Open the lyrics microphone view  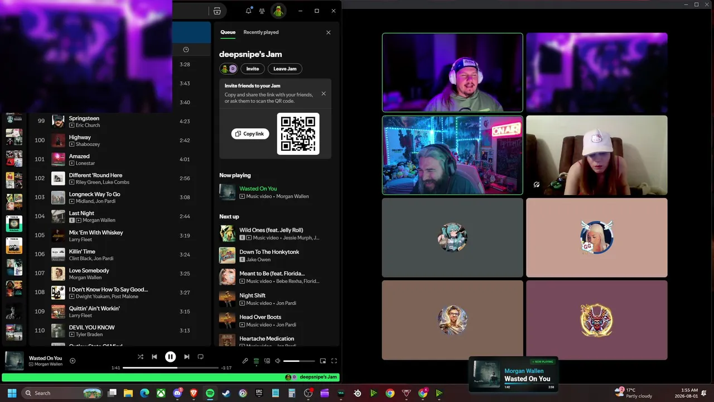pyautogui.click(x=245, y=361)
